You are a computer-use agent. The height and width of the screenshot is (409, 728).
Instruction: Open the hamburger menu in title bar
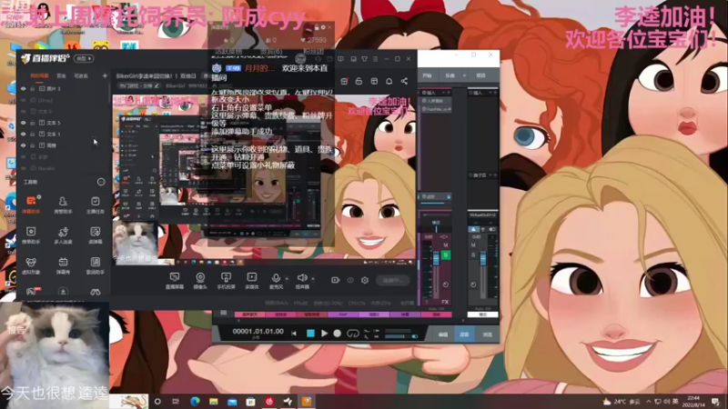click(375, 59)
